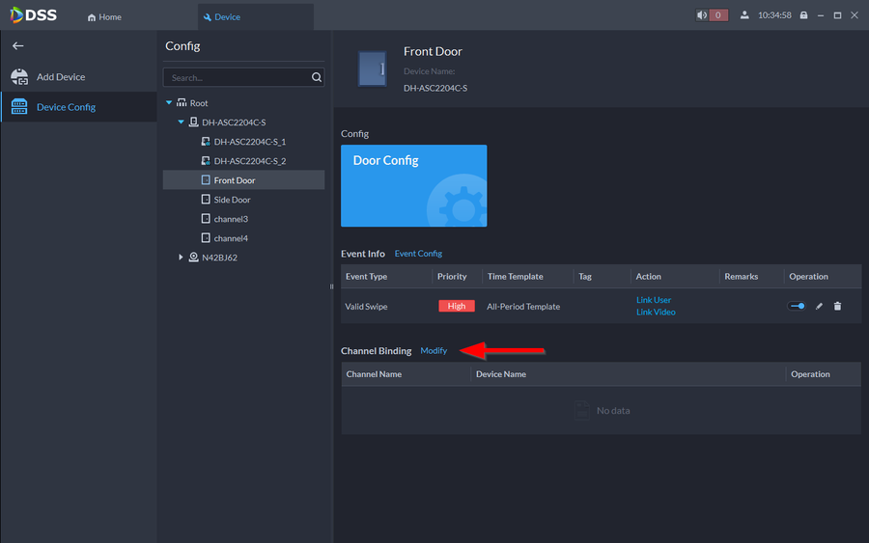
Task: Click the Device Config icon
Action: [x=19, y=107]
